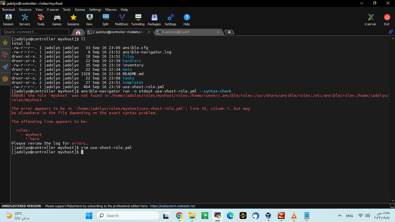Focus the Quick connect field
This screenshot has width=395, height=222.
tap(36, 32)
